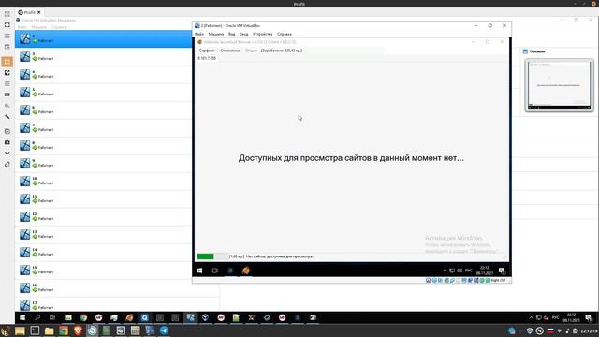599x337 pixels.
Task: Toggle scaled mode icon below orange button
Action: [x=7, y=73]
